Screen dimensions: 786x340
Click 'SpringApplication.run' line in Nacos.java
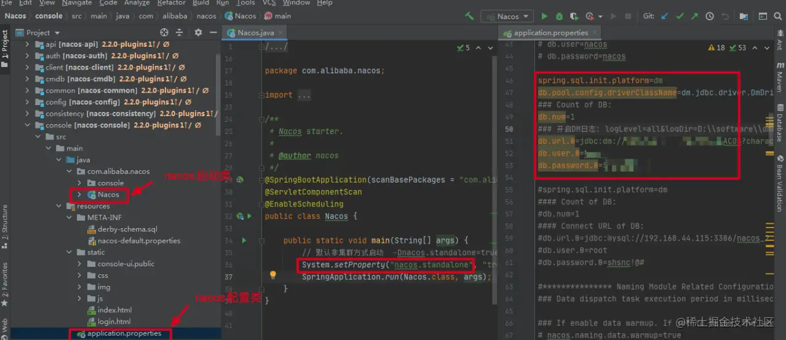[397, 277]
